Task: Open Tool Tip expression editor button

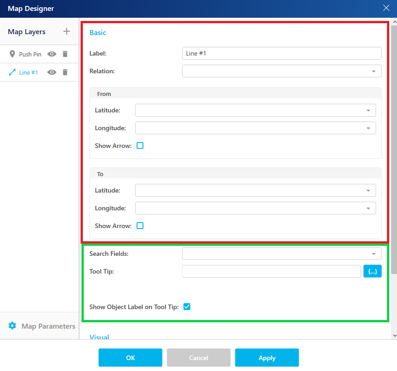Action: pyautogui.click(x=372, y=271)
